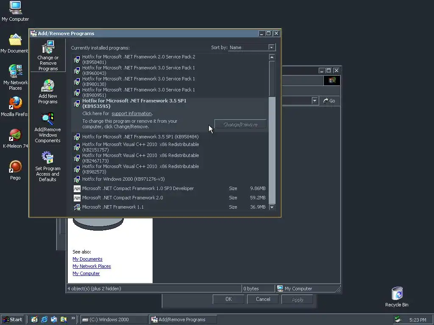434x325 pixels.
Task: Launch K-Meleon desktop shortcut
Action: [15, 138]
